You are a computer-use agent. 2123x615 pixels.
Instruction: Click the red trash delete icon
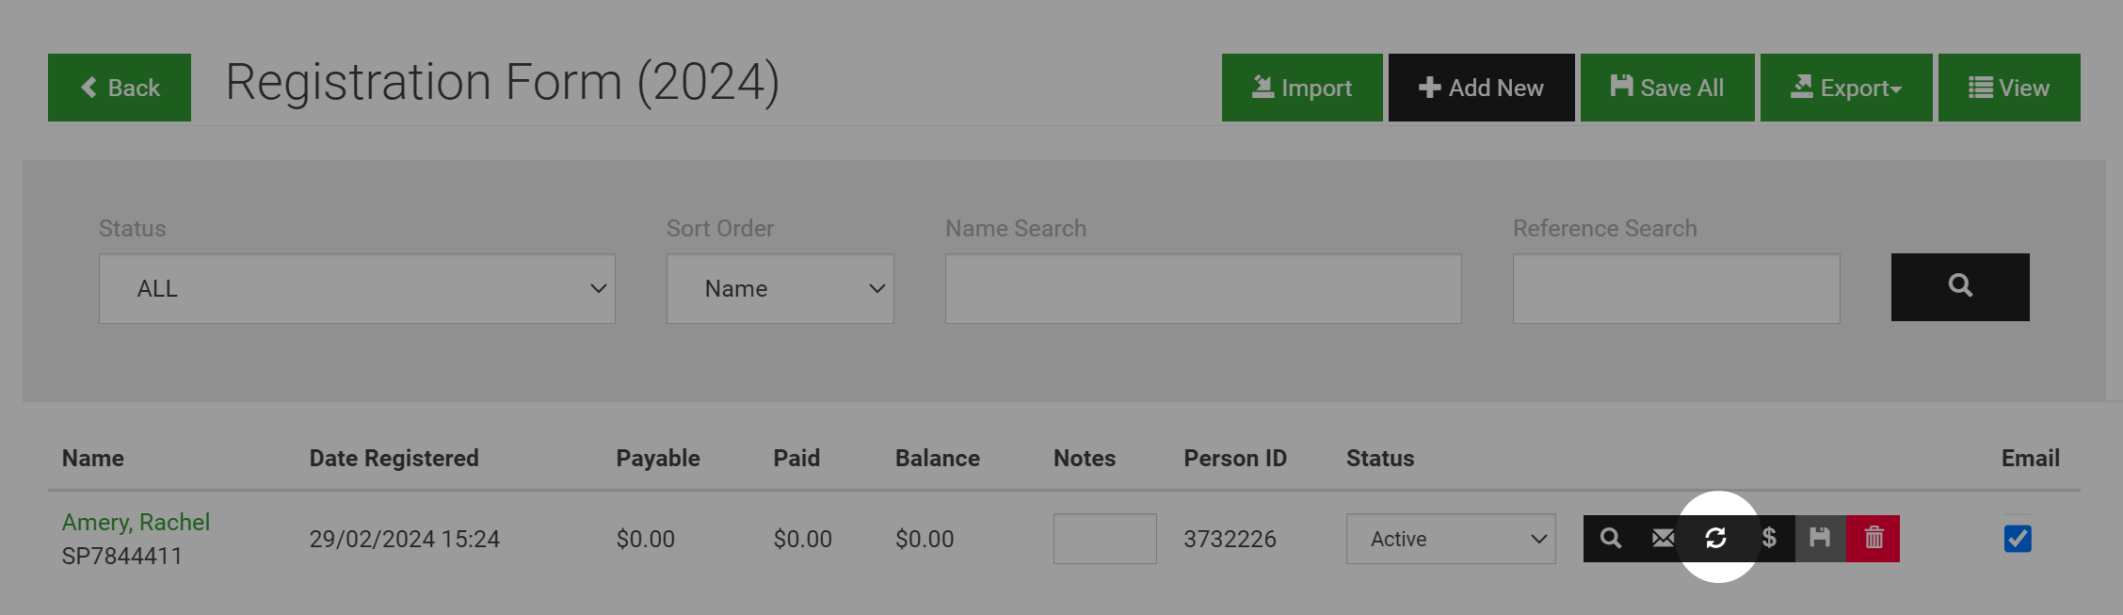pos(1874,539)
